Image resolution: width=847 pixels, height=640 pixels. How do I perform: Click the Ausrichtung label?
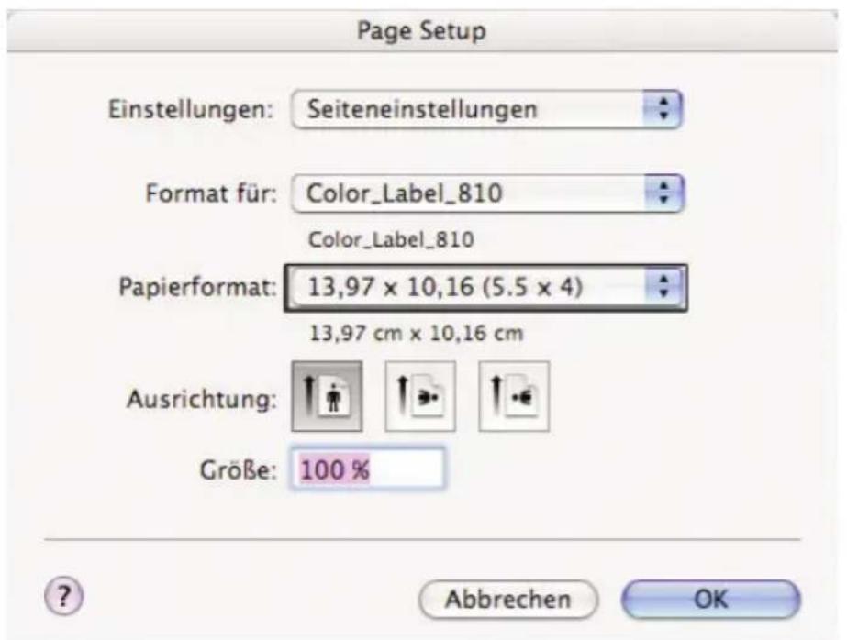202,400
